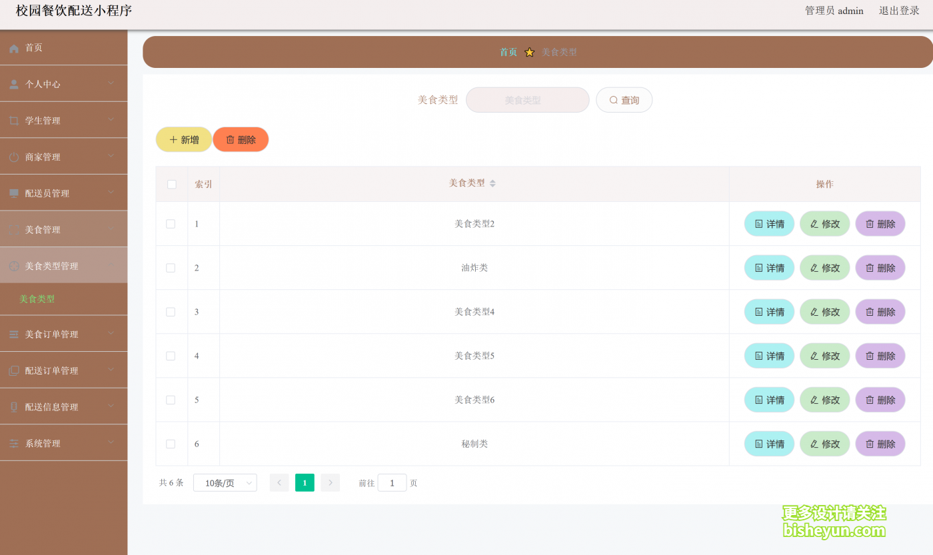The height and width of the screenshot is (555, 933).
Task: Click the yellow 新增 button
Action: [x=184, y=140]
